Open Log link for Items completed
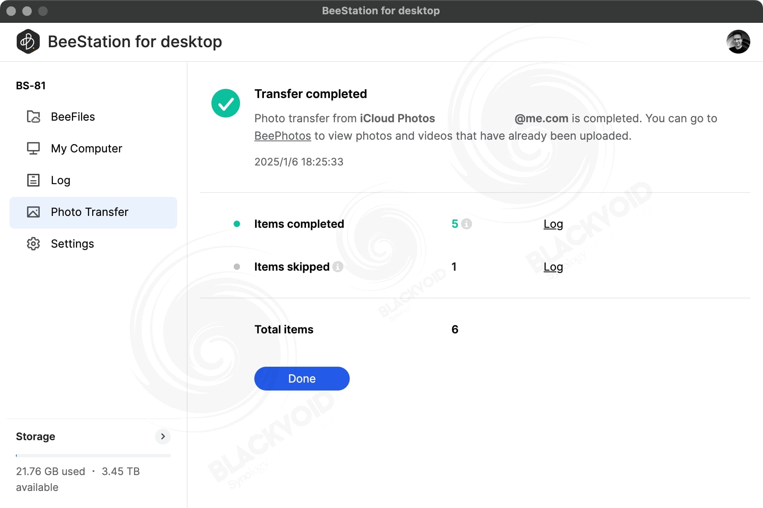Image resolution: width=763 pixels, height=508 pixels. (x=553, y=224)
